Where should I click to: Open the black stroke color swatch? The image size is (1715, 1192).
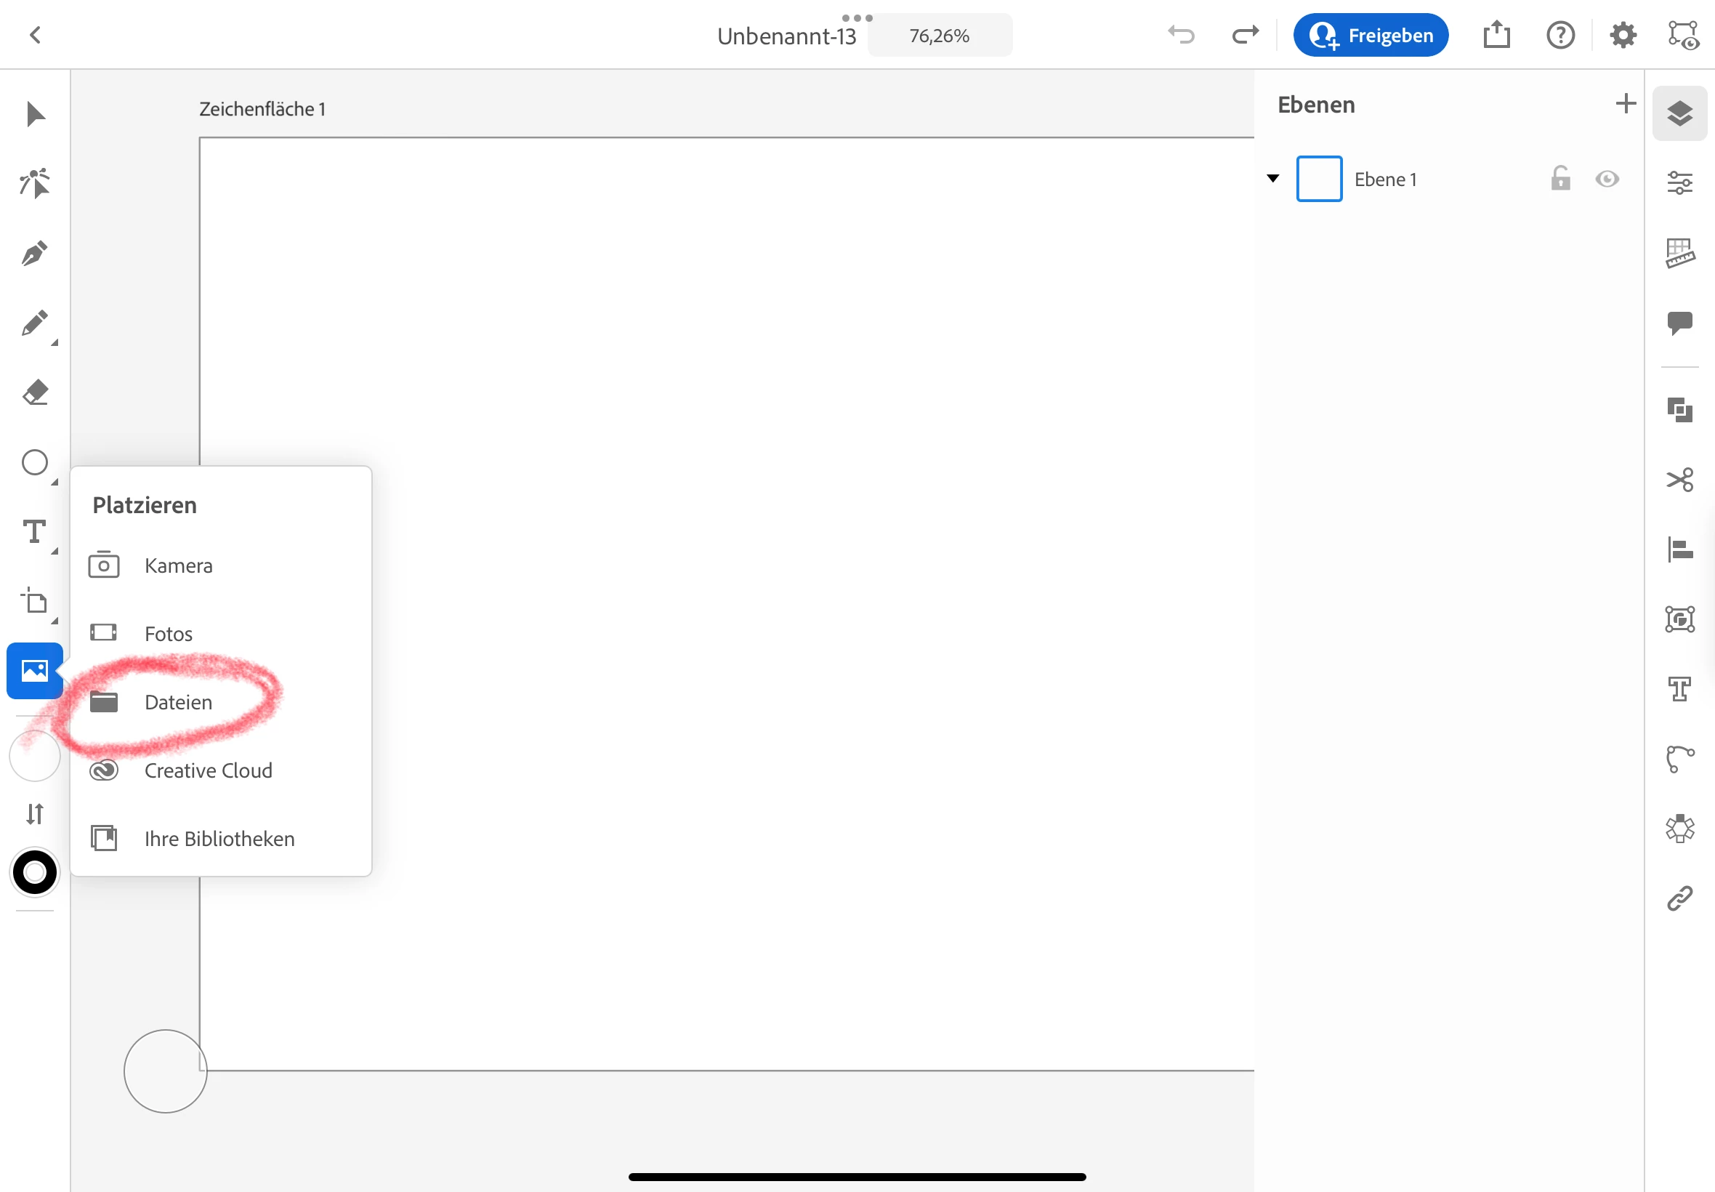pyautogui.click(x=34, y=872)
